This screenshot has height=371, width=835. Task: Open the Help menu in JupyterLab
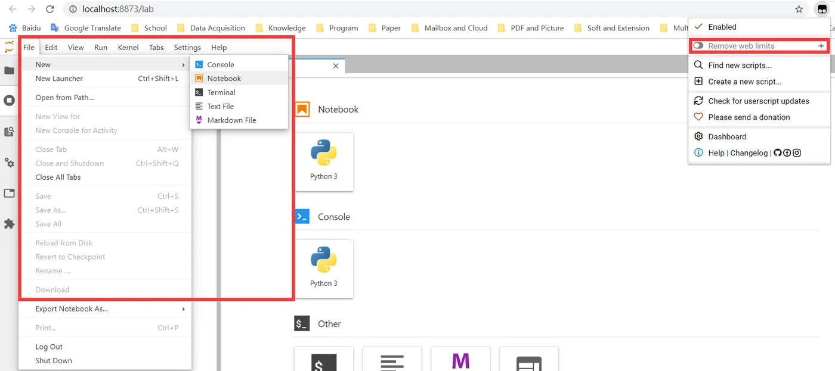tap(219, 48)
